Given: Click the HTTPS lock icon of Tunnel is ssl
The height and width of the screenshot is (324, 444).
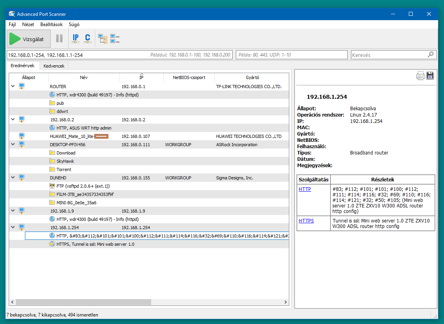Looking at the screenshot, I should coord(52,244).
